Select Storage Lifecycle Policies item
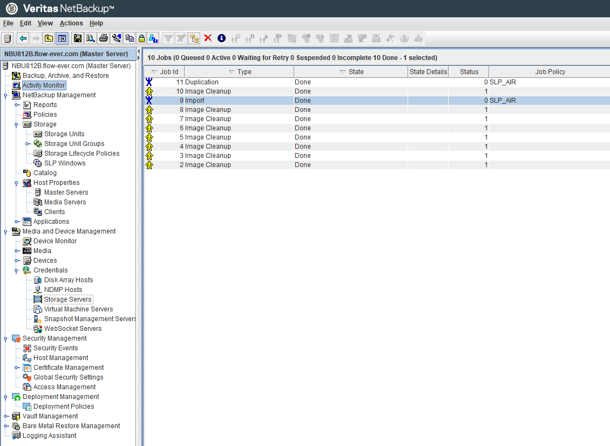 coord(82,154)
